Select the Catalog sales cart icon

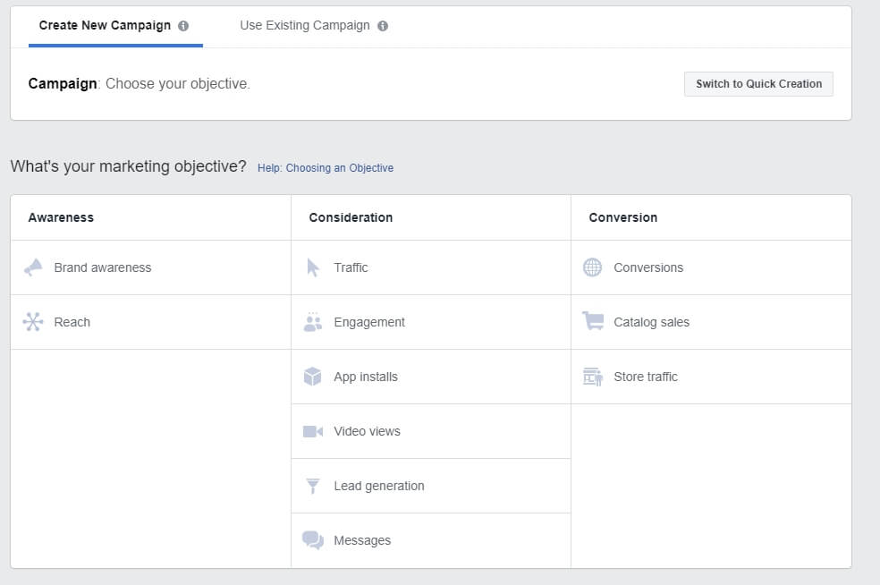(593, 322)
